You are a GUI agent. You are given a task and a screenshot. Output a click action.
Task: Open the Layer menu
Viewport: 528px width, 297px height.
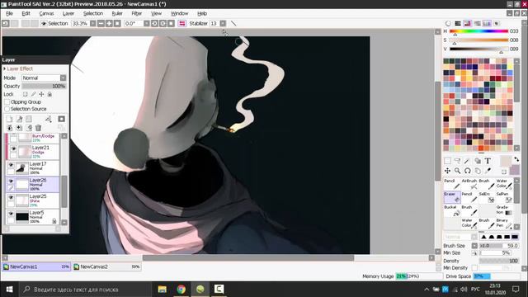[68, 13]
